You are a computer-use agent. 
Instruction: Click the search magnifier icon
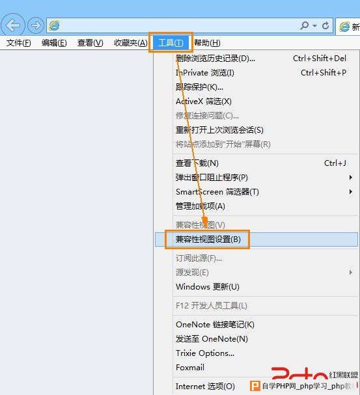[304, 25]
